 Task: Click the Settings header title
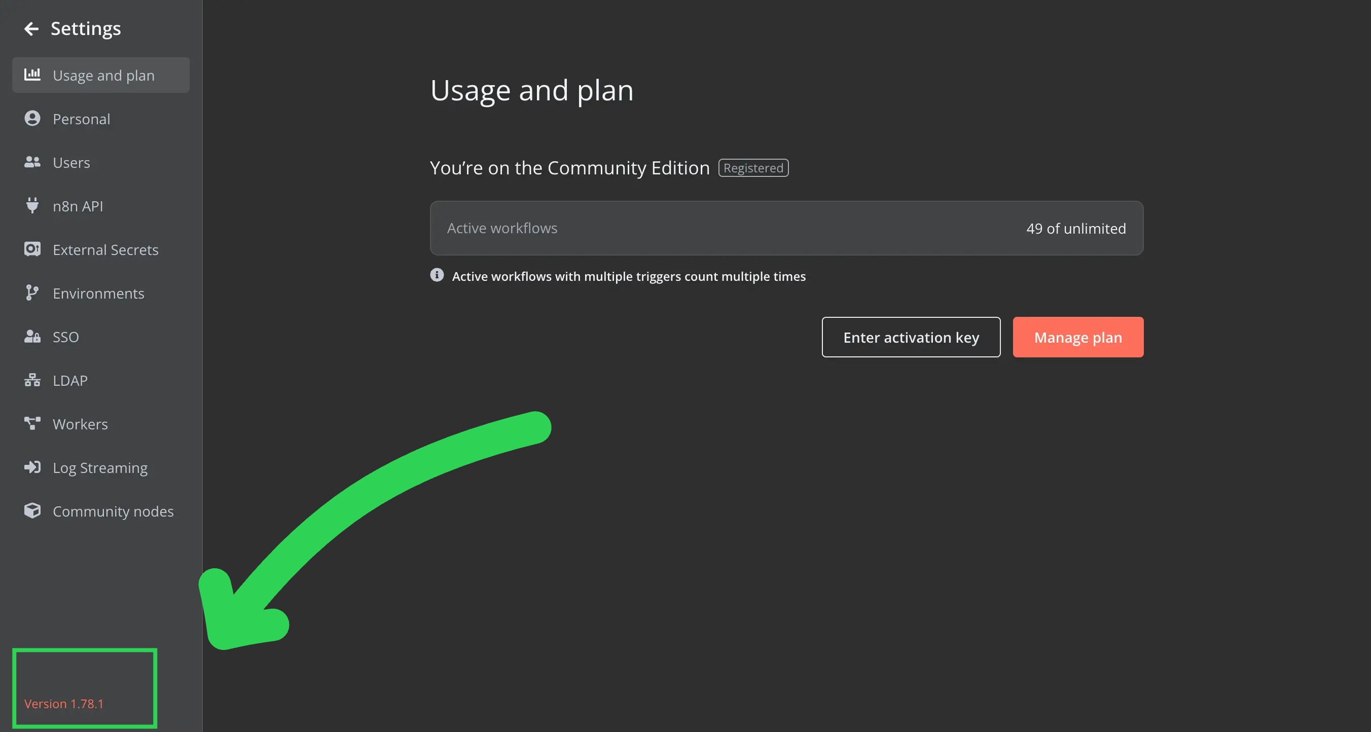pyautogui.click(x=86, y=29)
